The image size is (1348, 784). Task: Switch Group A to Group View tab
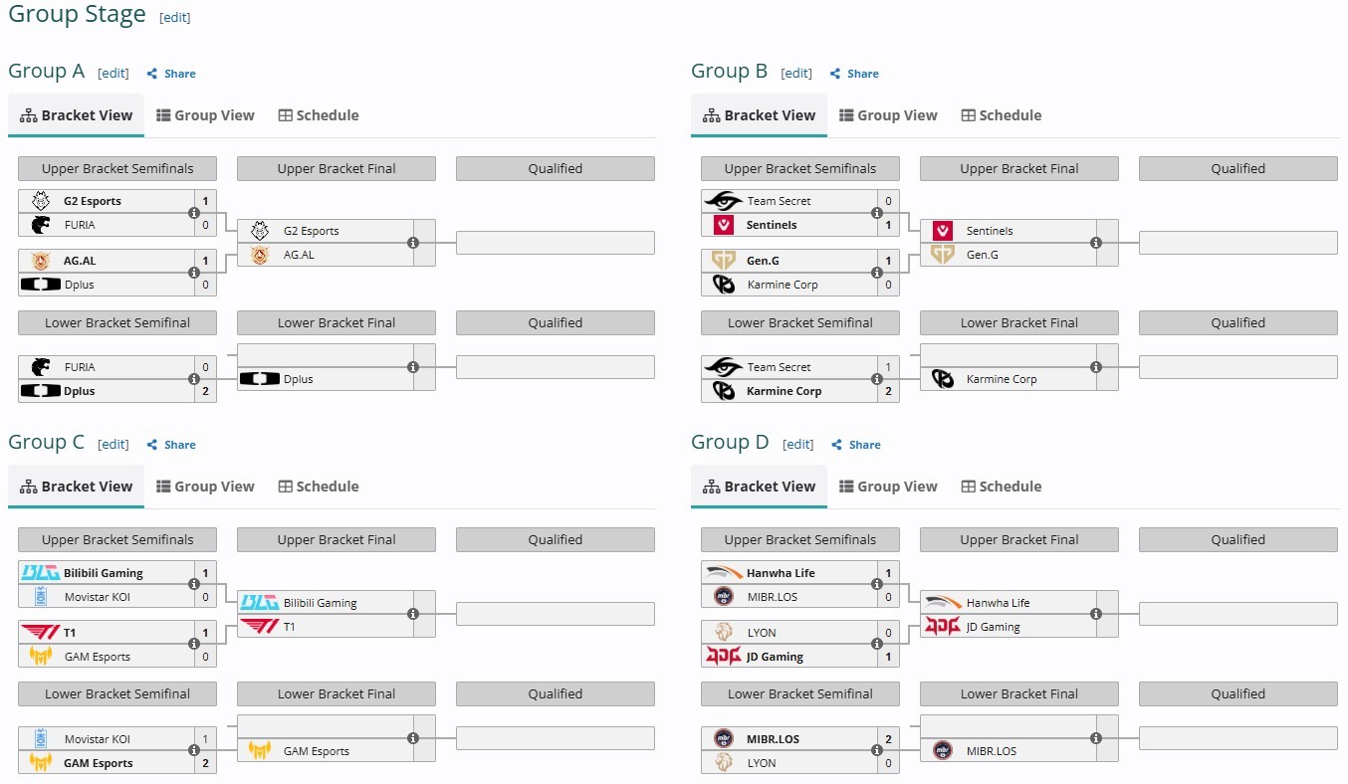(x=205, y=115)
